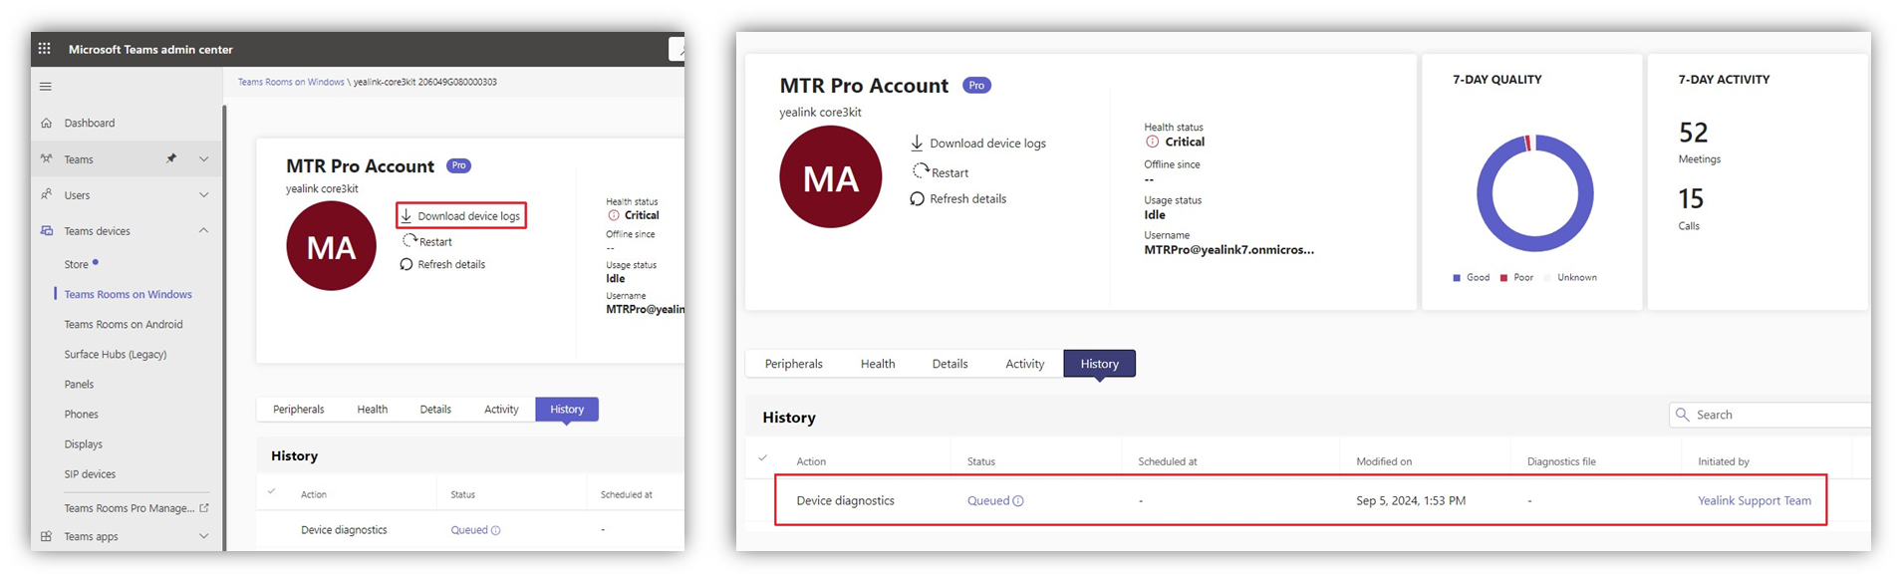Expand the Teams apps chevron
The image size is (1900, 580).
[x=203, y=536]
